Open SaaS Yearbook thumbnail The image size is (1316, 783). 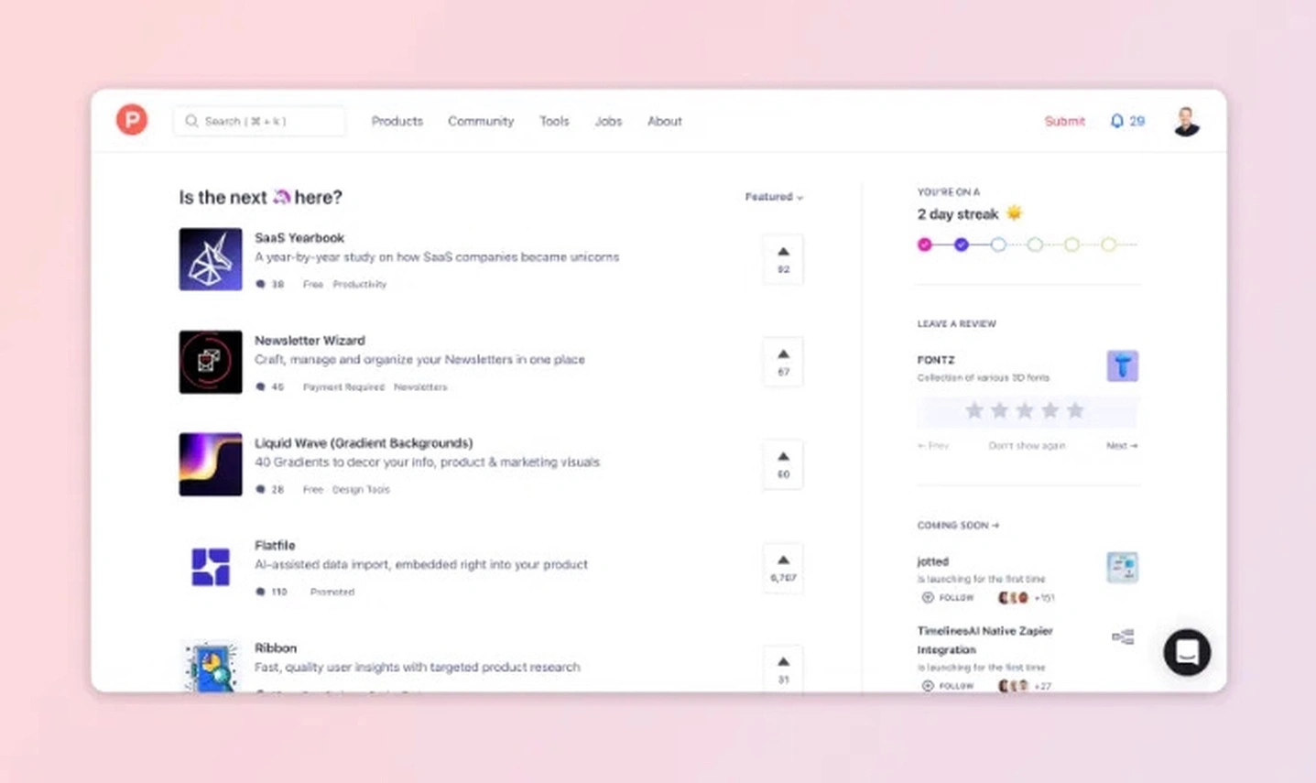click(211, 259)
